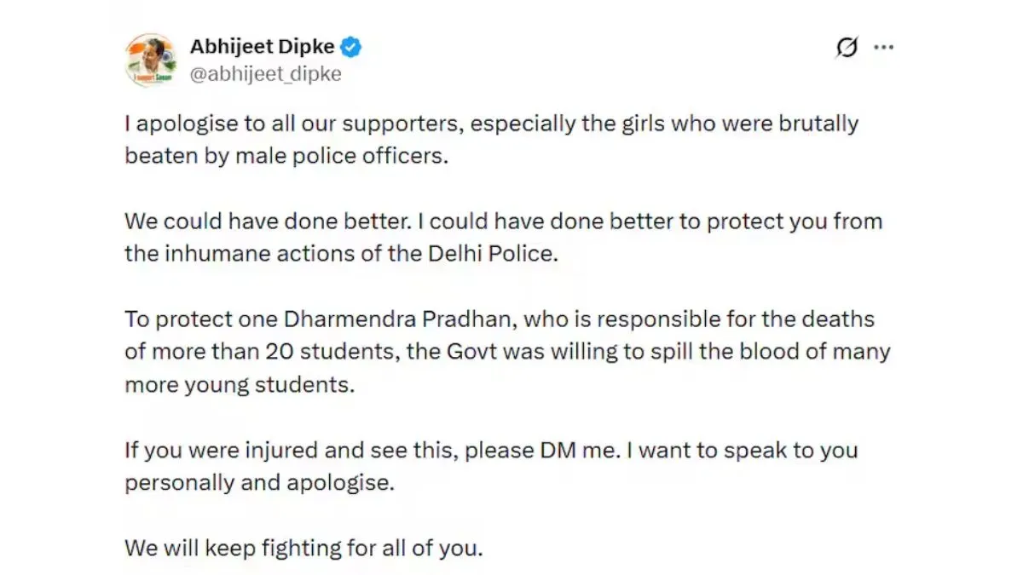Click the line 'more young students.'

[239, 385]
